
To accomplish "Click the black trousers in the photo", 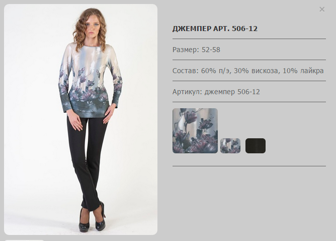I will click(87, 162).
